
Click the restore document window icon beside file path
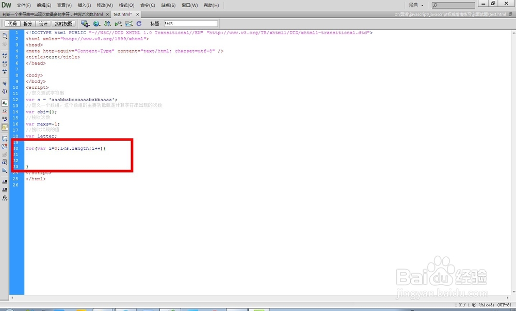(510, 14)
